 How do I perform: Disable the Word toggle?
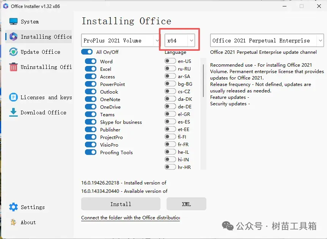click(x=91, y=61)
